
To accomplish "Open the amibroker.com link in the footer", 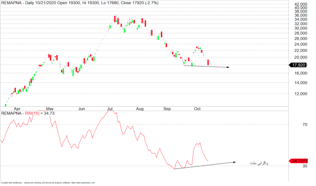I will [82, 183].
